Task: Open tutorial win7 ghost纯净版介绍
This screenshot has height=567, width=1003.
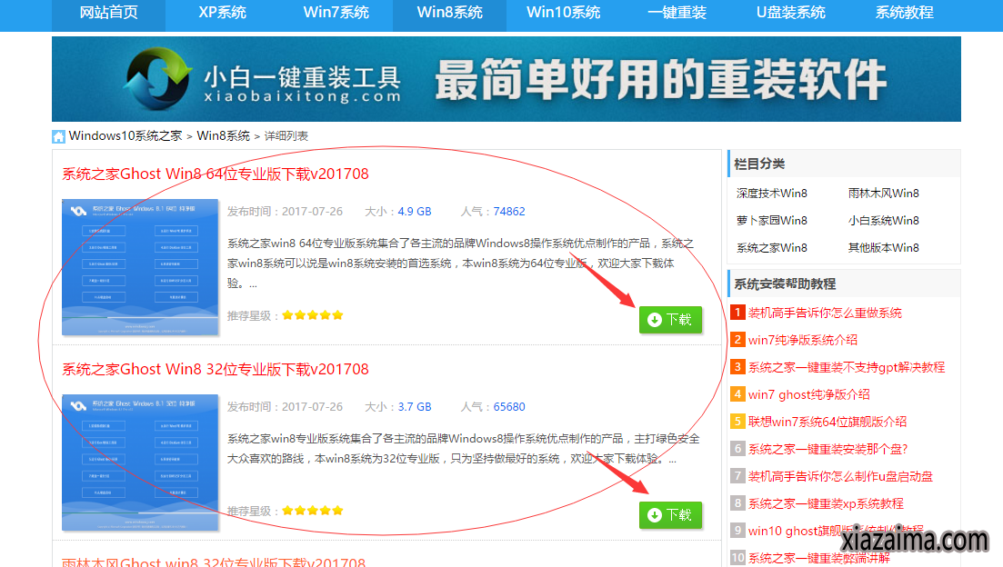Action: tap(809, 394)
